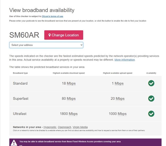The width and height of the screenshot is (166, 146).
Task: Click the Standard availability green checkmark
Action: (x=151, y=83)
